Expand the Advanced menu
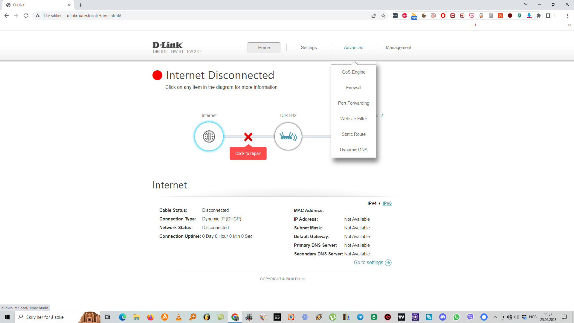The width and height of the screenshot is (574, 323). [x=354, y=48]
